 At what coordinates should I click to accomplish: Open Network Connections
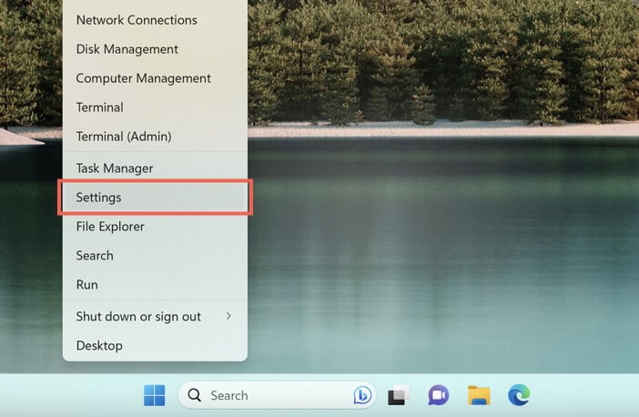tap(155, 20)
